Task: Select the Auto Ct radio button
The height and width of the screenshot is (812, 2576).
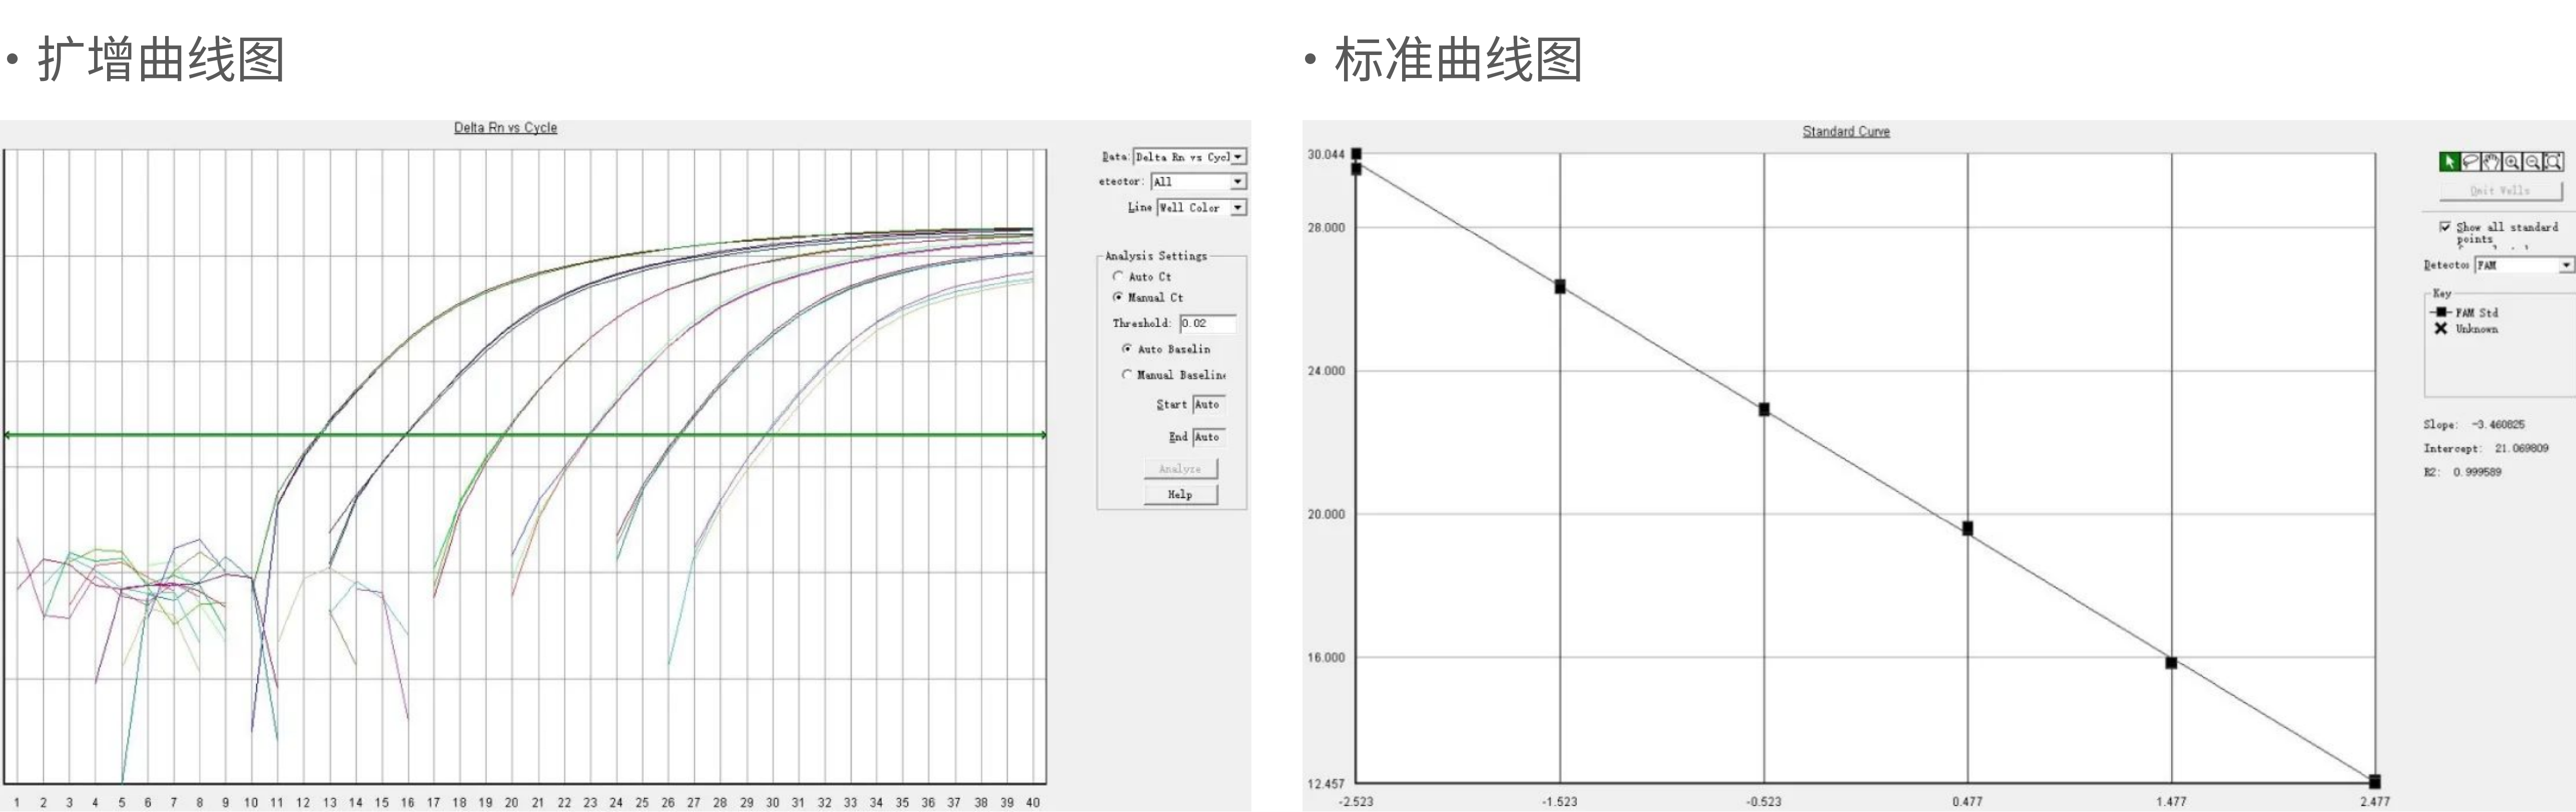Action: pyautogui.click(x=1118, y=276)
